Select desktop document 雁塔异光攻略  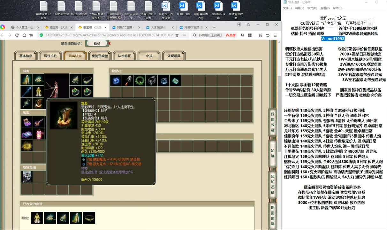pyautogui.click(x=218, y=10)
